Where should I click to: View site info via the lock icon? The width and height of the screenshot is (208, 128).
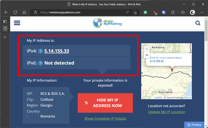pos(35,12)
